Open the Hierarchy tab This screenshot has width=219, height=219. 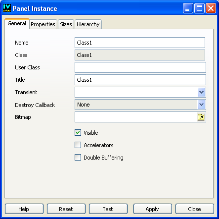[x=88, y=24]
